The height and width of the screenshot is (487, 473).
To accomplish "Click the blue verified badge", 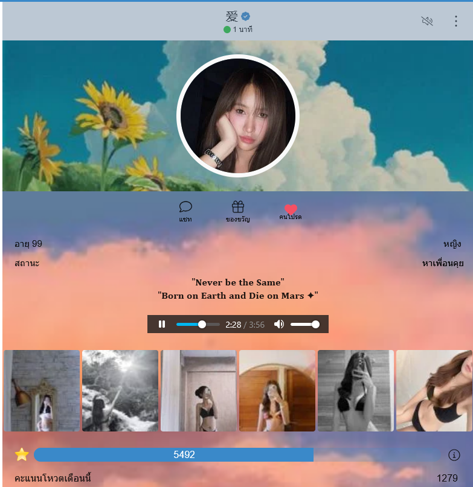I will 246,16.
